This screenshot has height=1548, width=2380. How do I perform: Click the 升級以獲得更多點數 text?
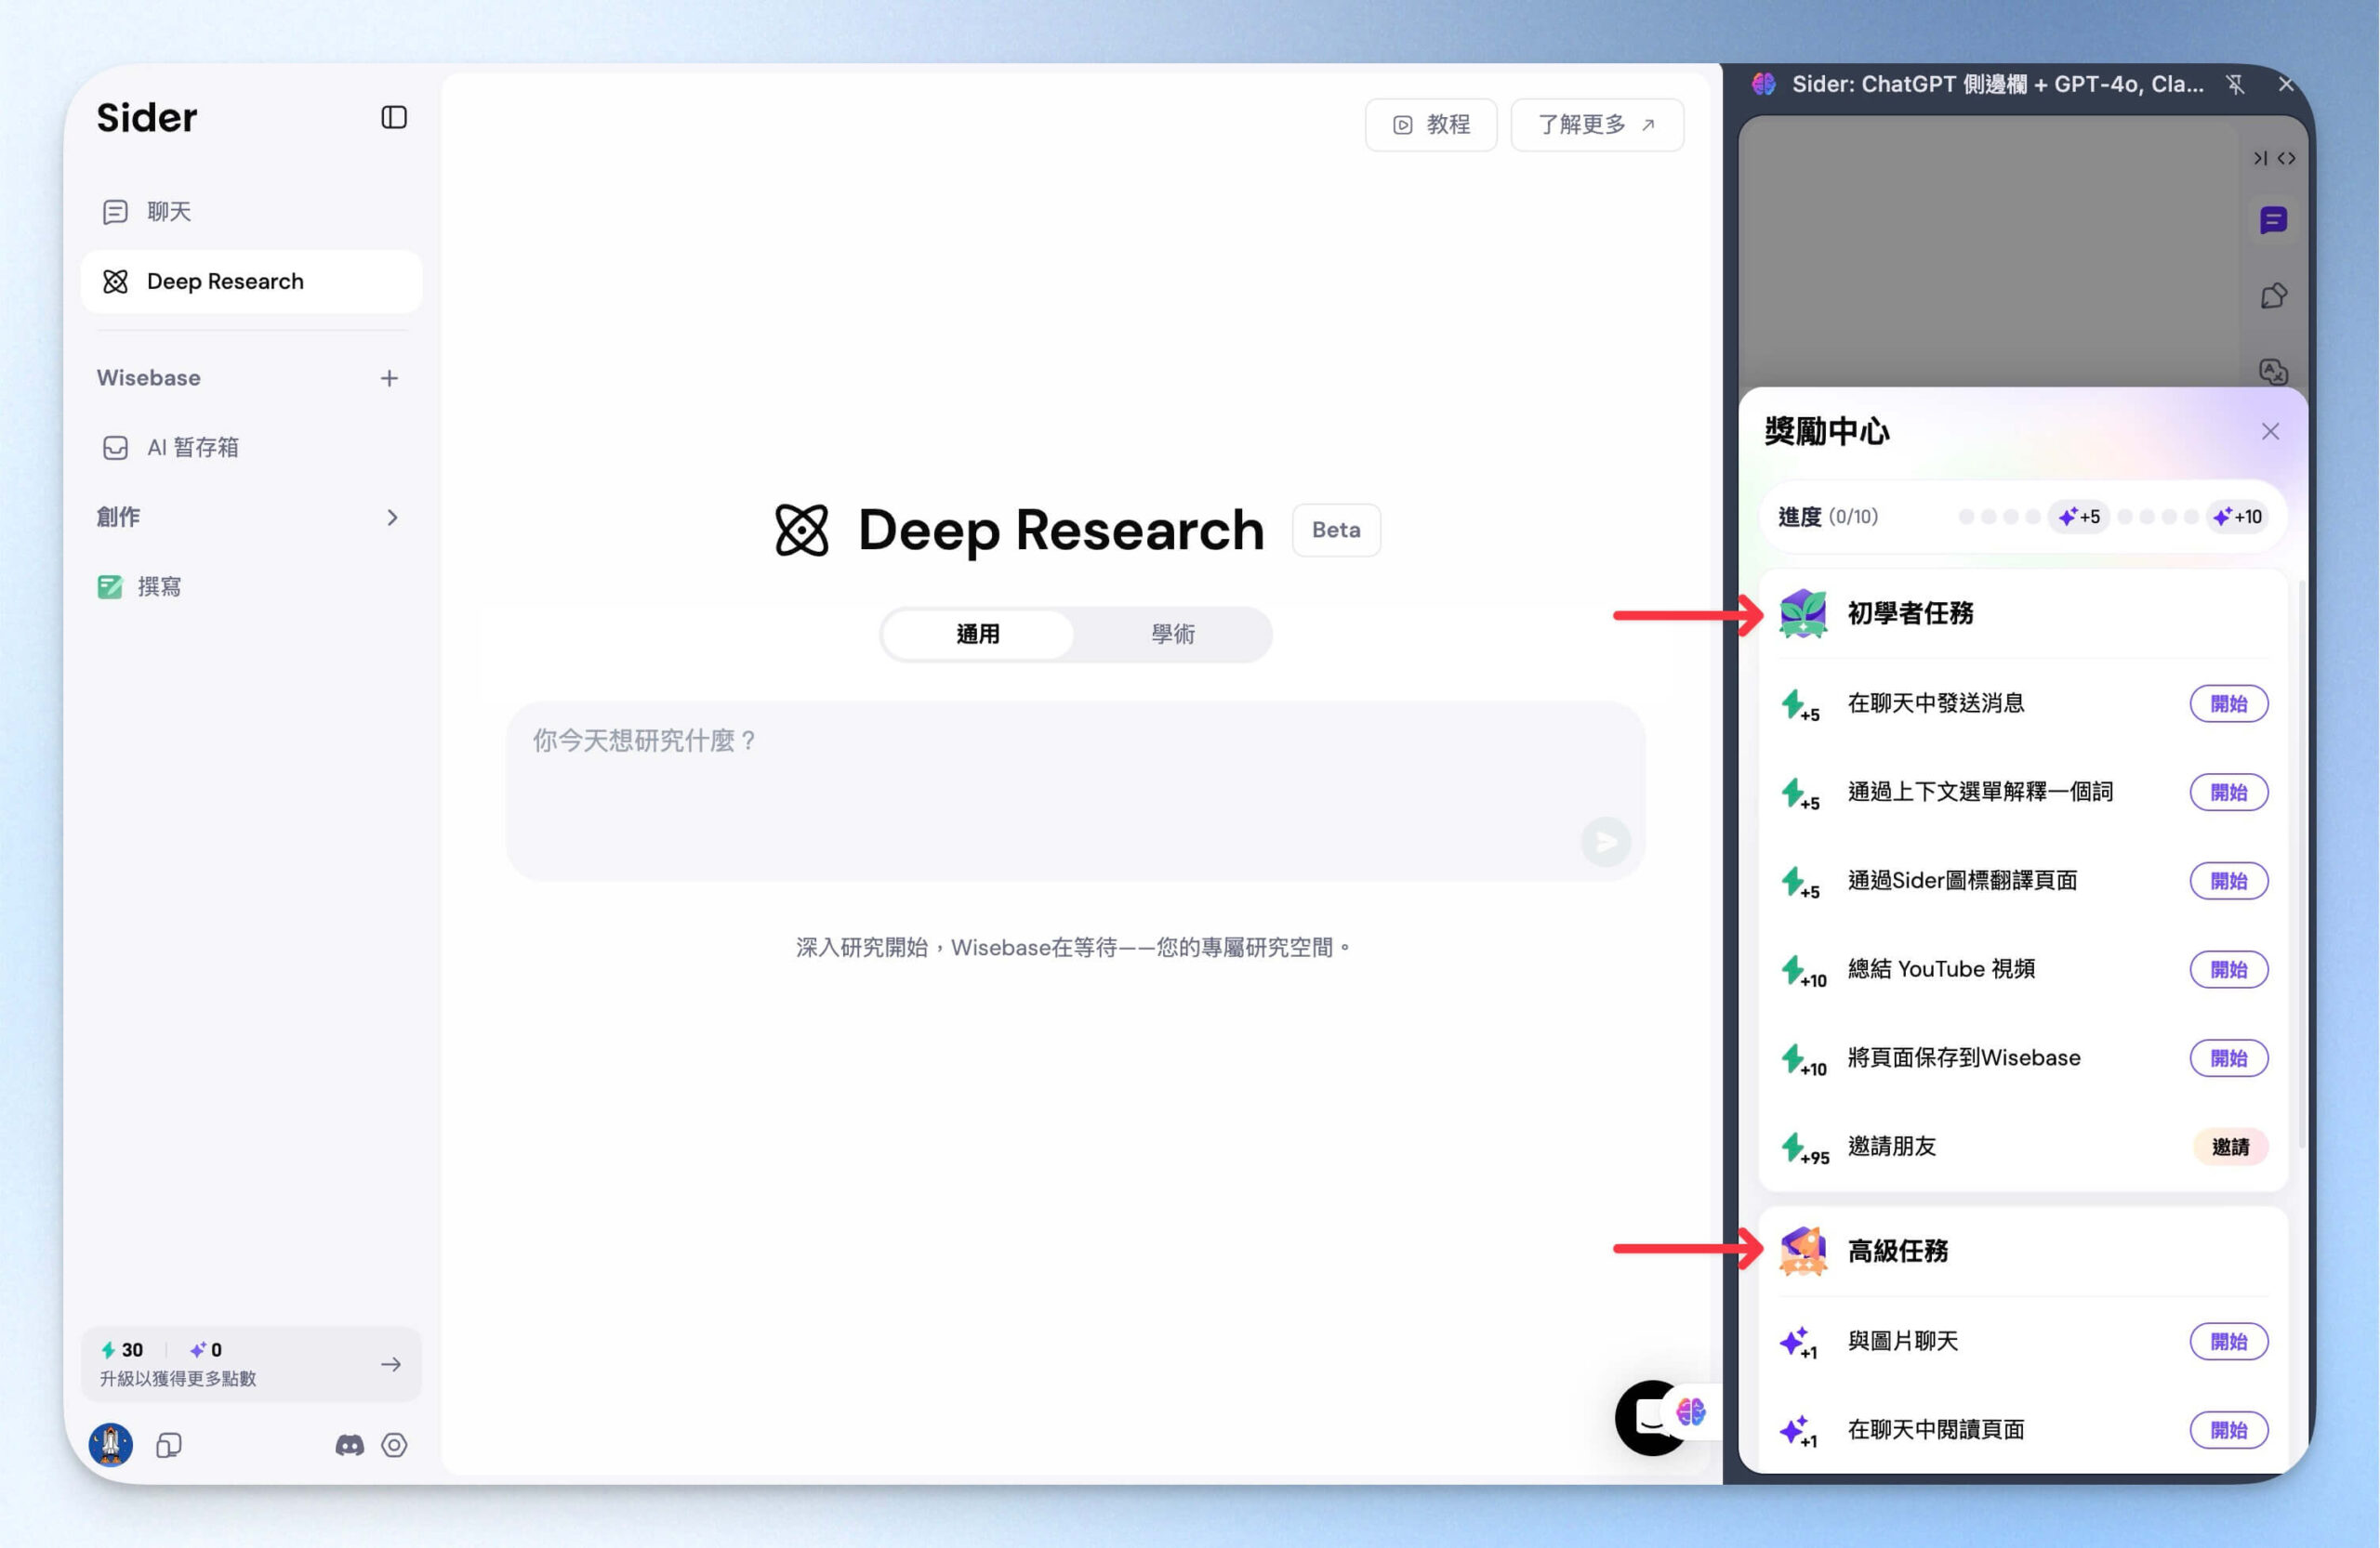tap(178, 1378)
